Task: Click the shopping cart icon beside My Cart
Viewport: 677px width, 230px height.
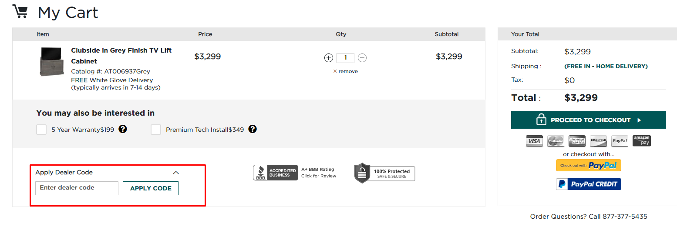Action: click(x=20, y=12)
